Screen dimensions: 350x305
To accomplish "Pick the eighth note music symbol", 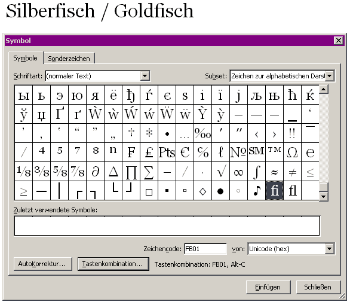I will (x=257, y=191).
